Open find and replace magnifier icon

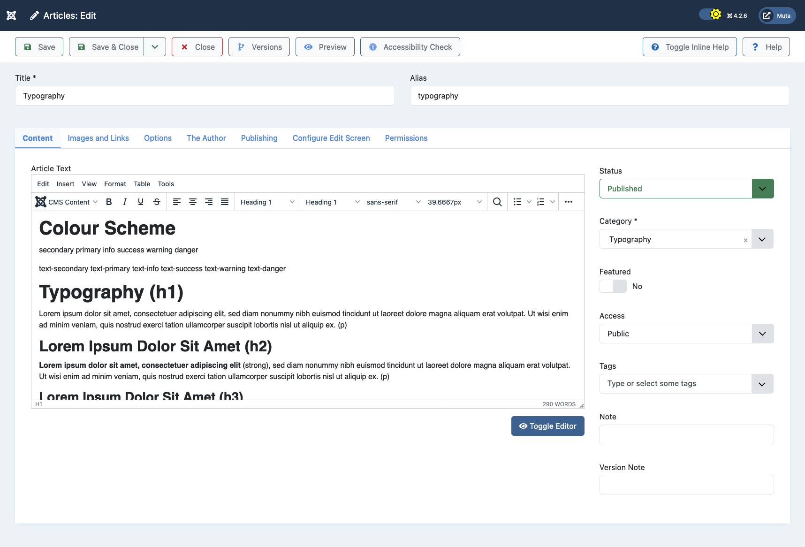tap(497, 202)
